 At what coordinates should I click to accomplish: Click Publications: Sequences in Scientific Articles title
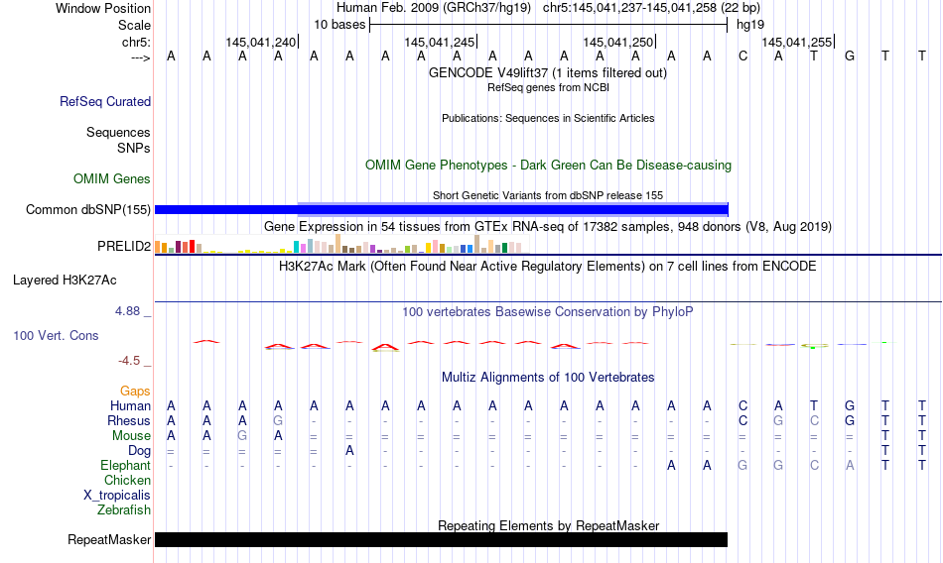pyautogui.click(x=548, y=118)
